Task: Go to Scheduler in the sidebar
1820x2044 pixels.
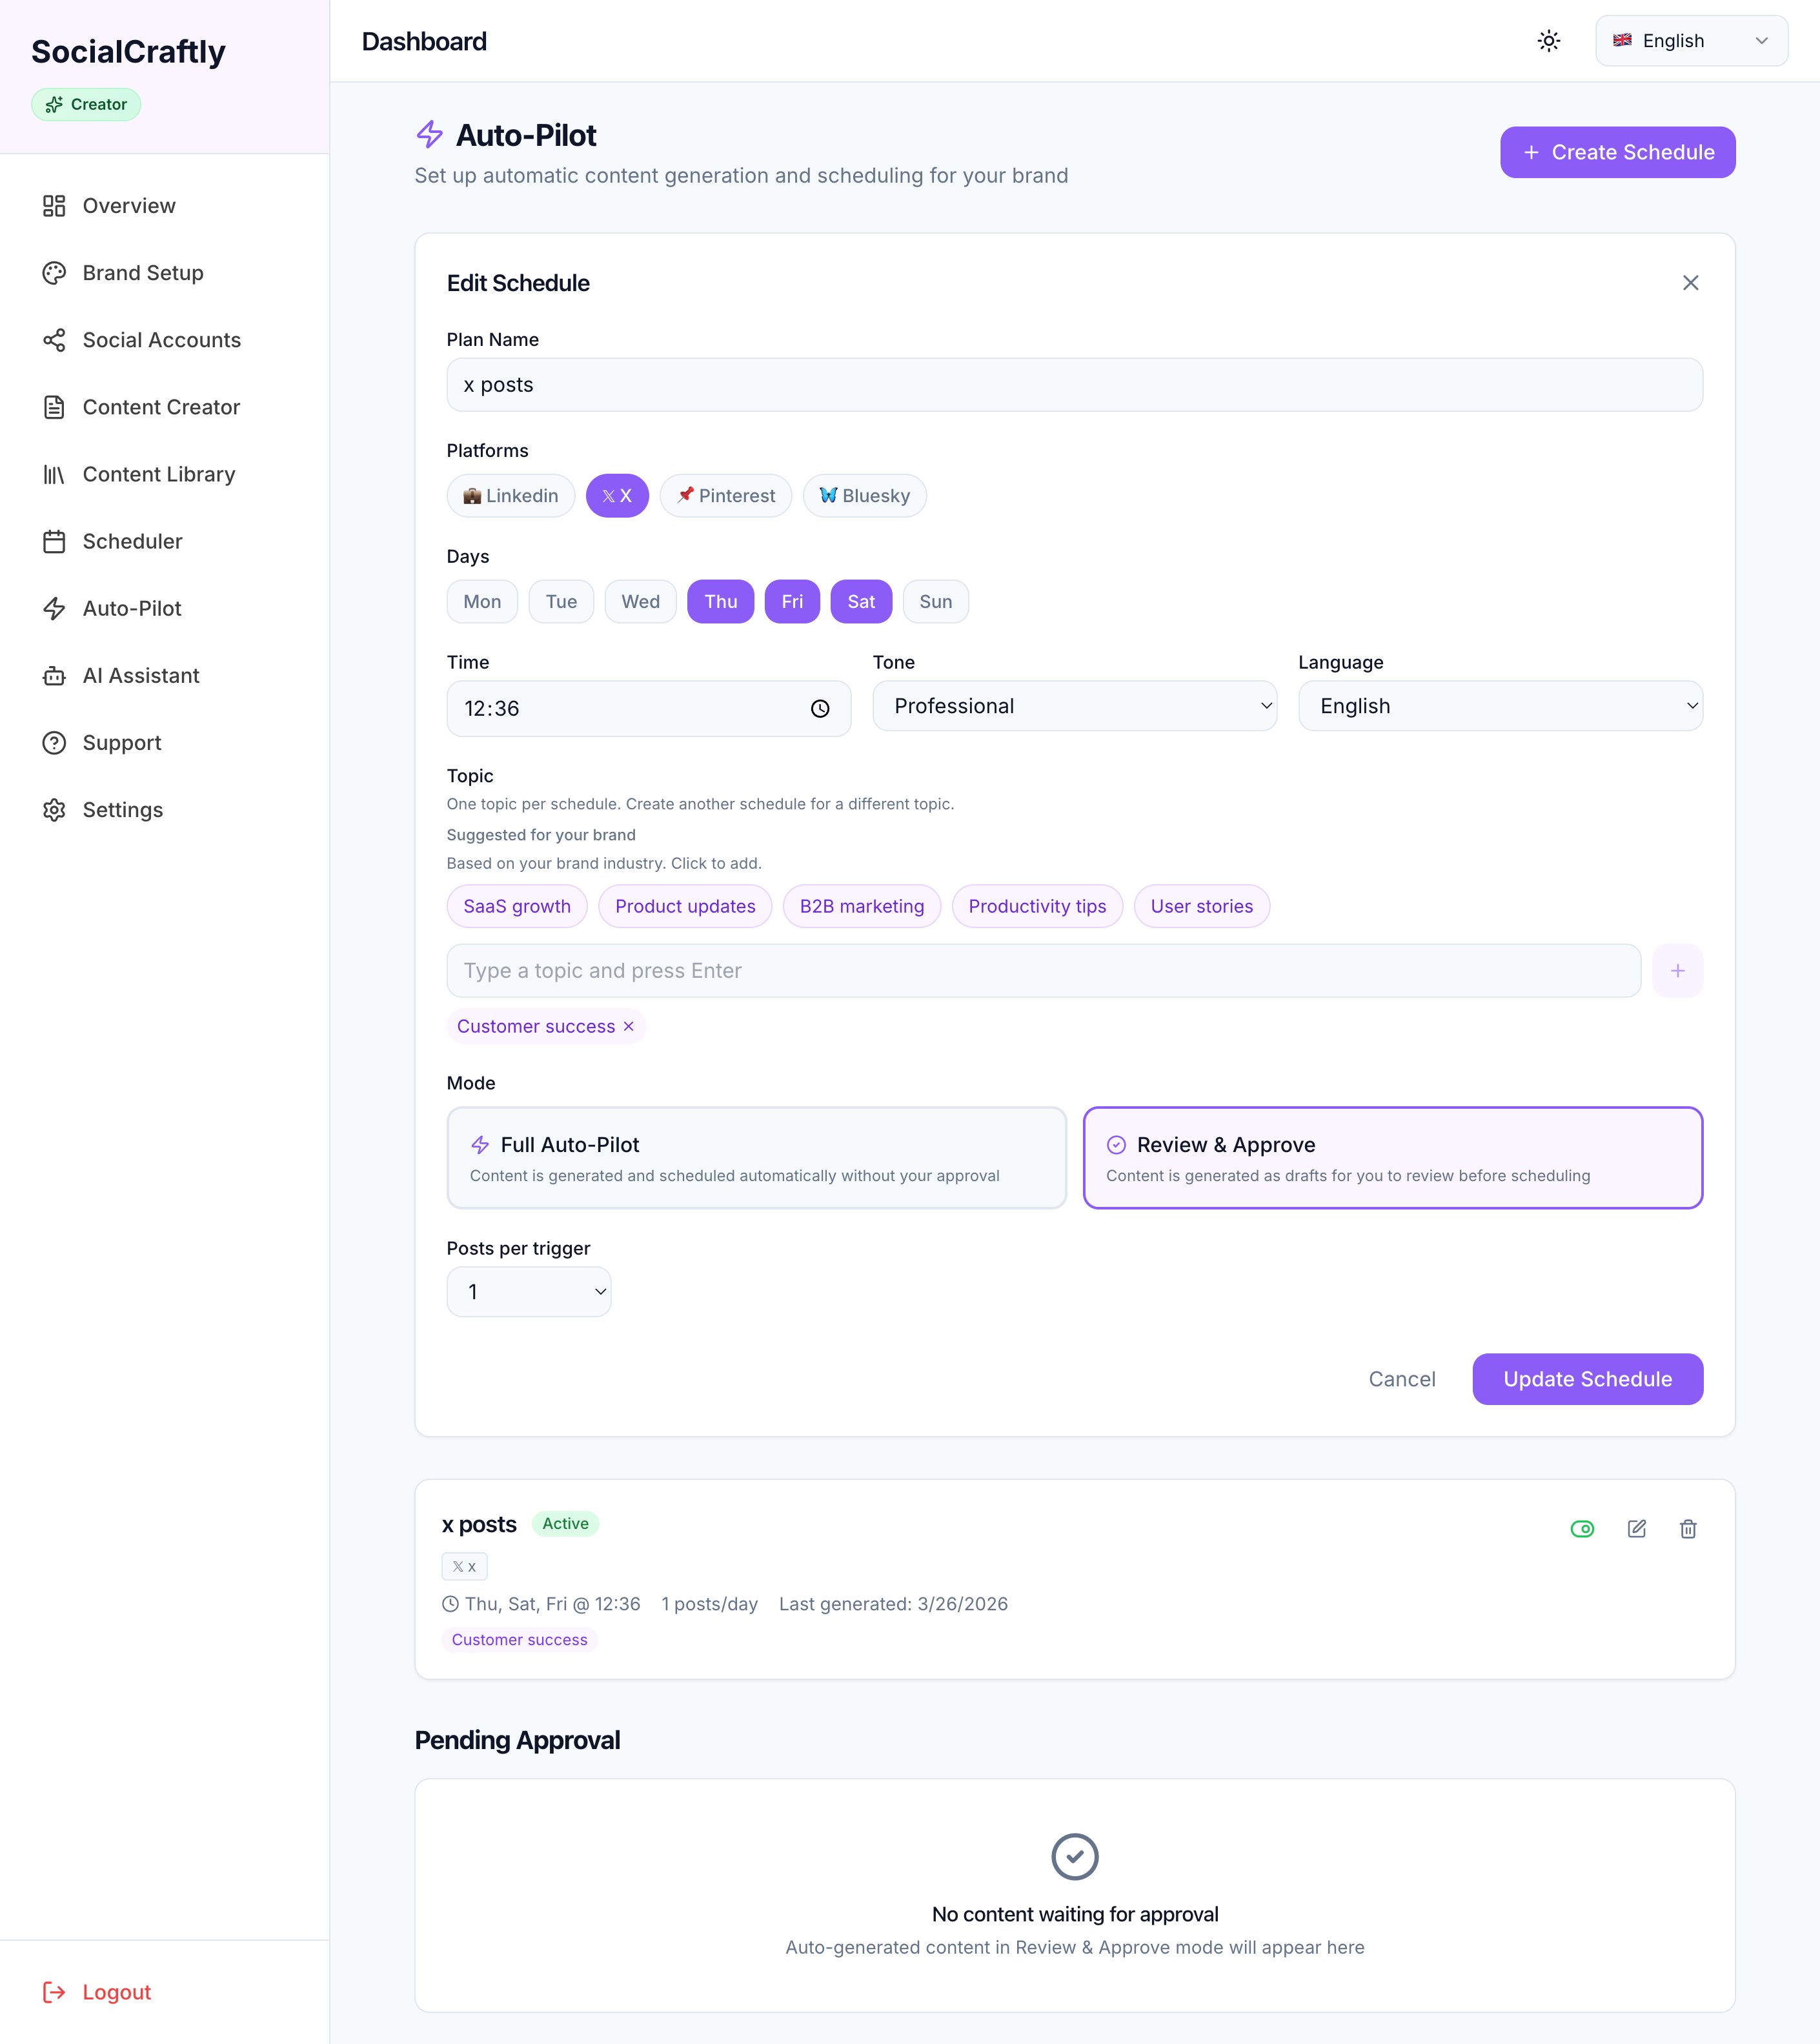Action: tap(132, 541)
